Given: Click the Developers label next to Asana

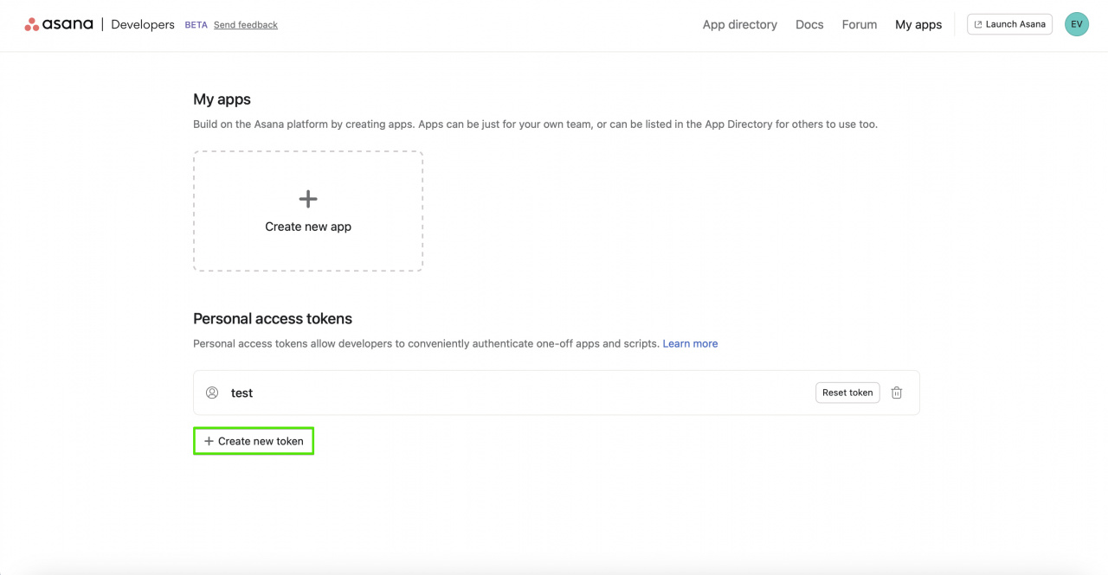Looking at the screenshot, I should click(x=142, y=24).
